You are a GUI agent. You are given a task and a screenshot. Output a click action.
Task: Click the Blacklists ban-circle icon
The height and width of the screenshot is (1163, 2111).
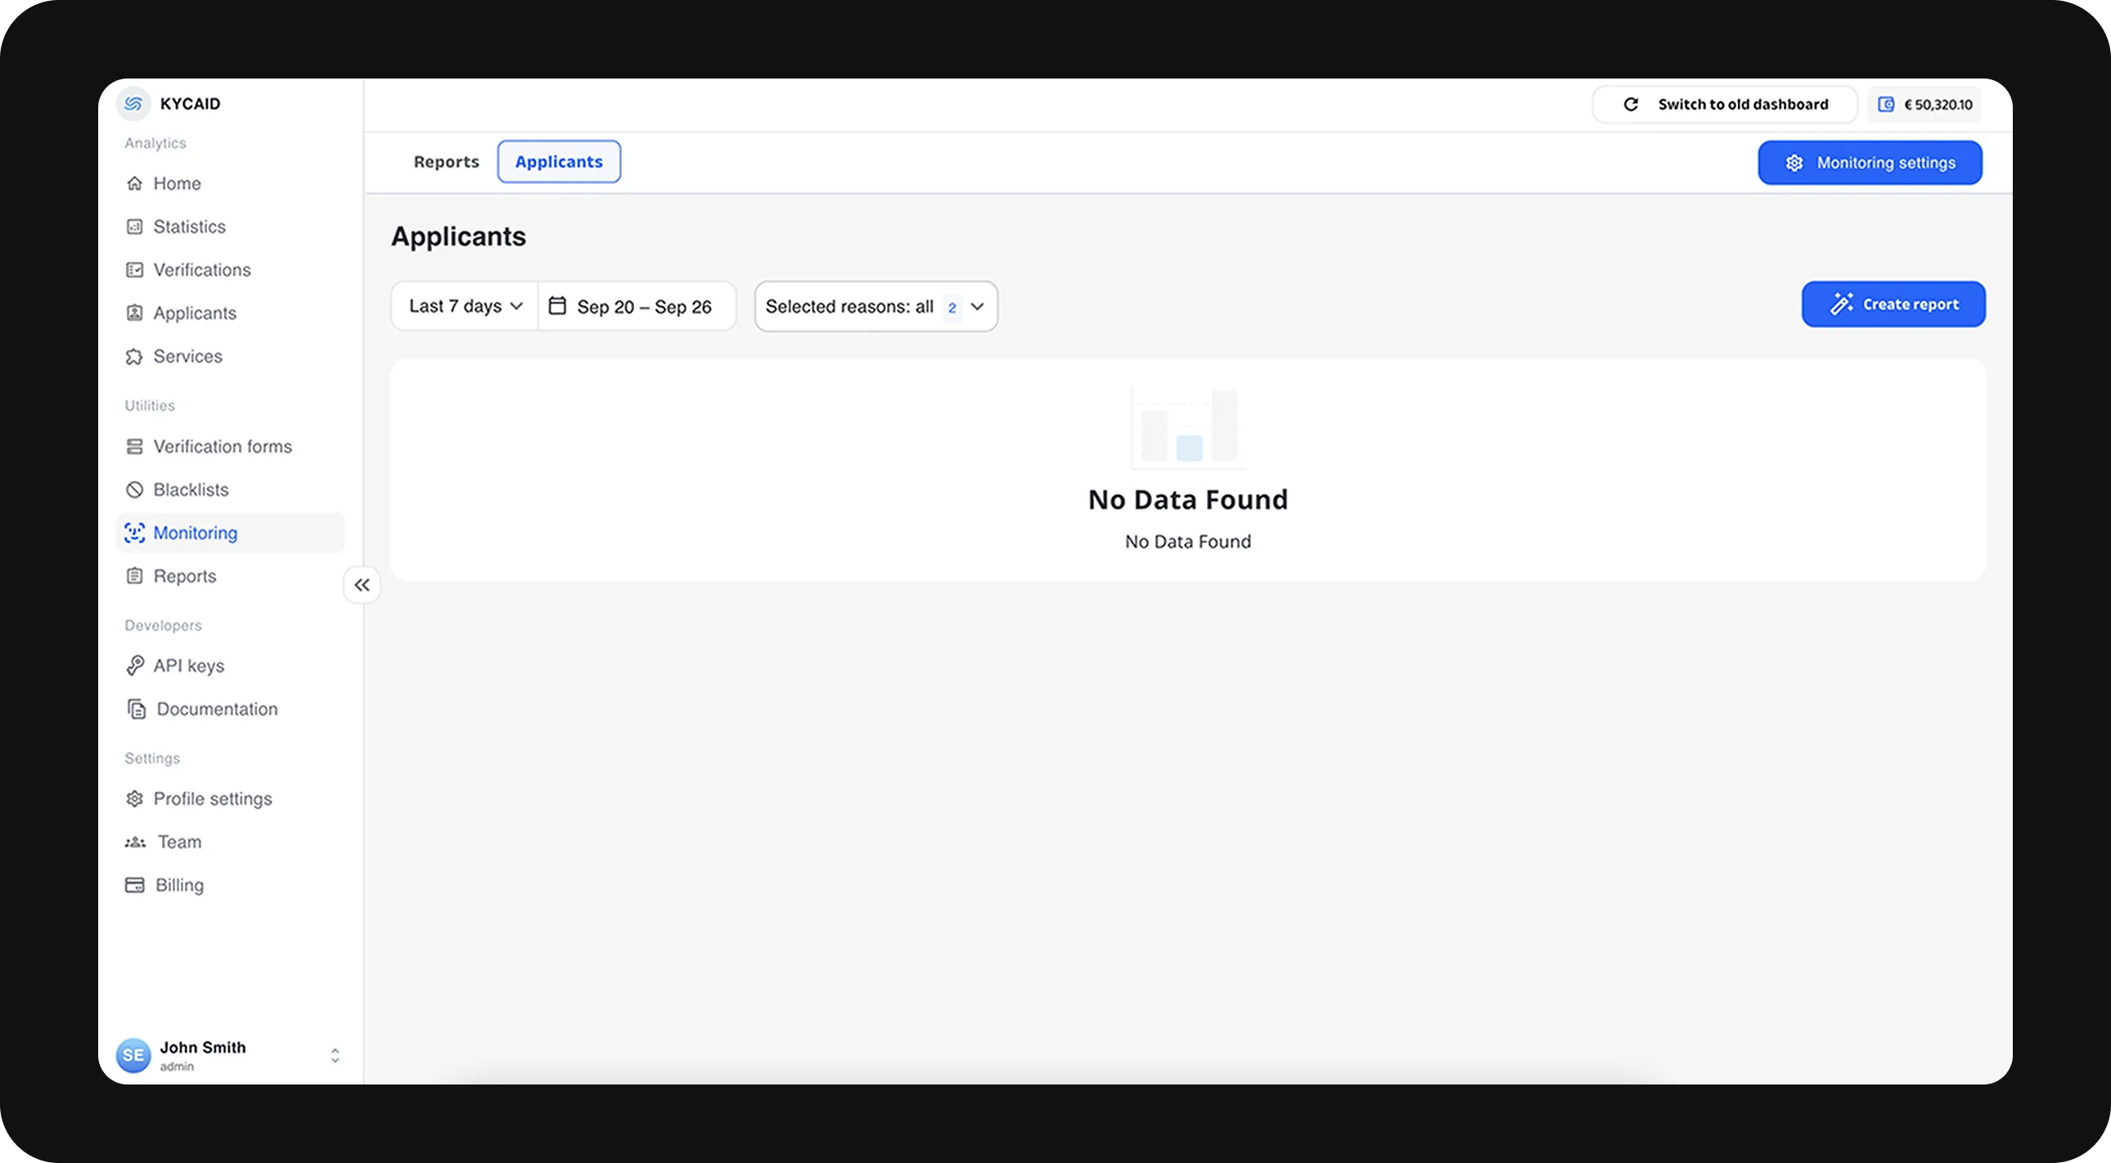click(134, 490)
